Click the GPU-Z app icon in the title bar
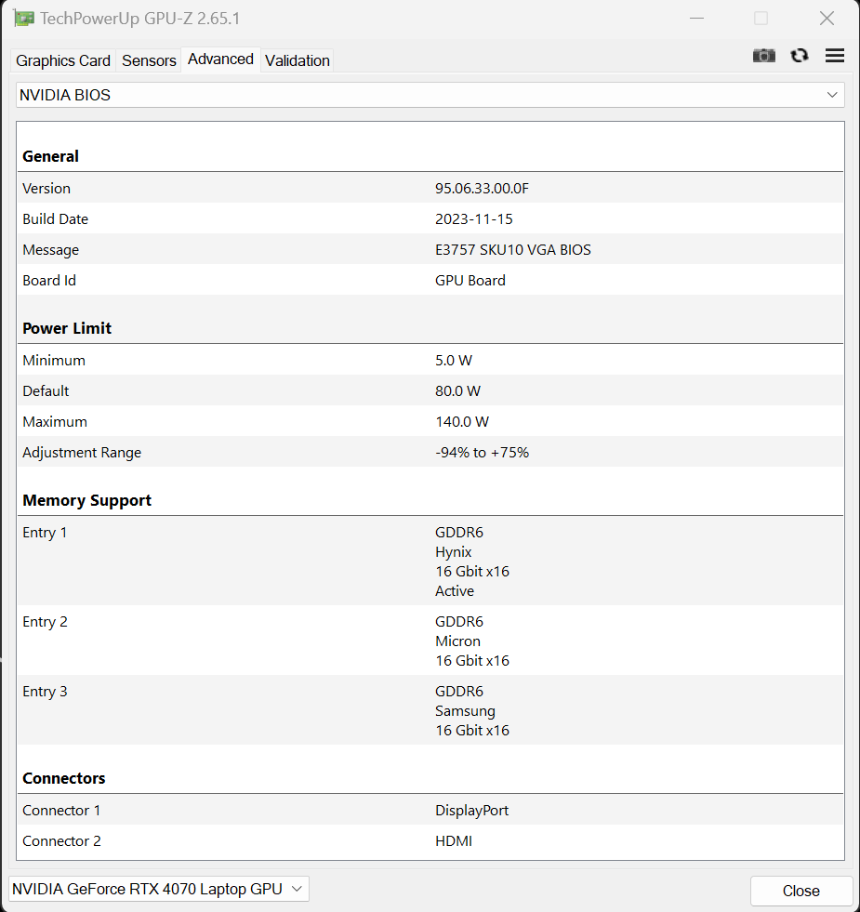 (x=24, y=19)
